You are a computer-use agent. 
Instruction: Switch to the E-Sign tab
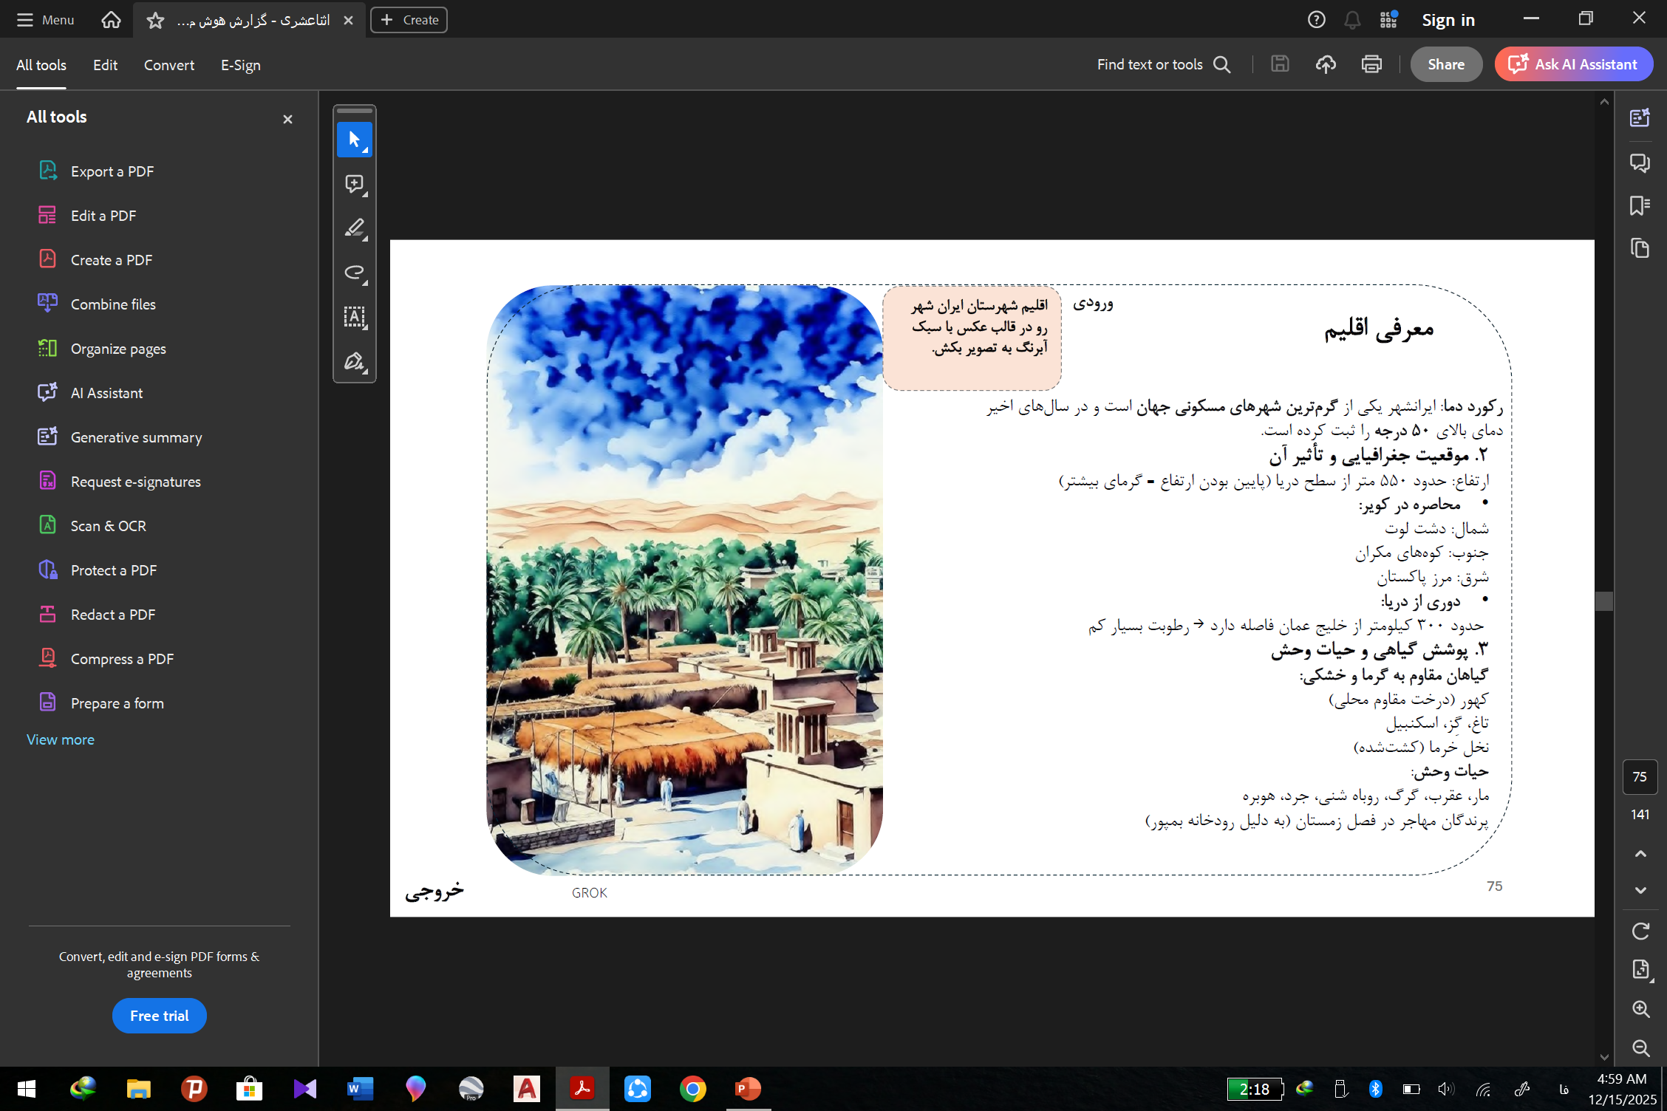tap(241, 65)
